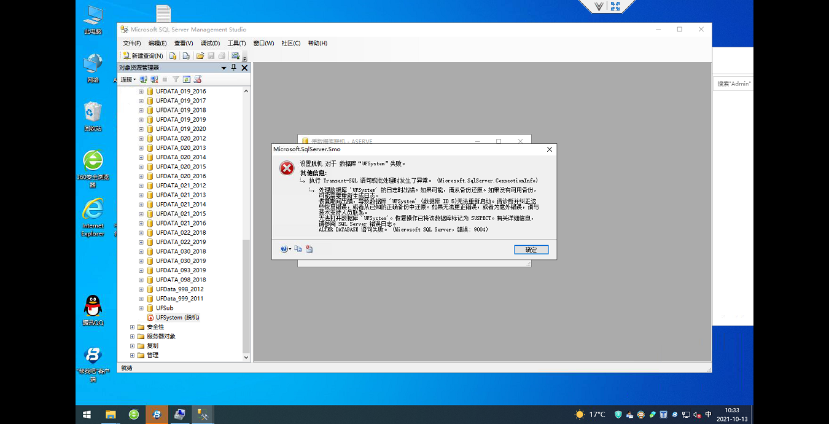829x424 pixels.
Task: Click the 17°C weather widget
Action: 590,415
